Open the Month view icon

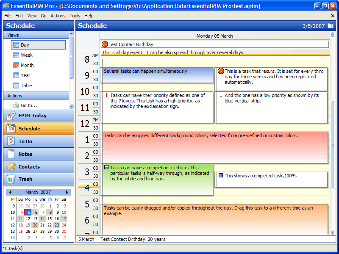pos(16,65)
